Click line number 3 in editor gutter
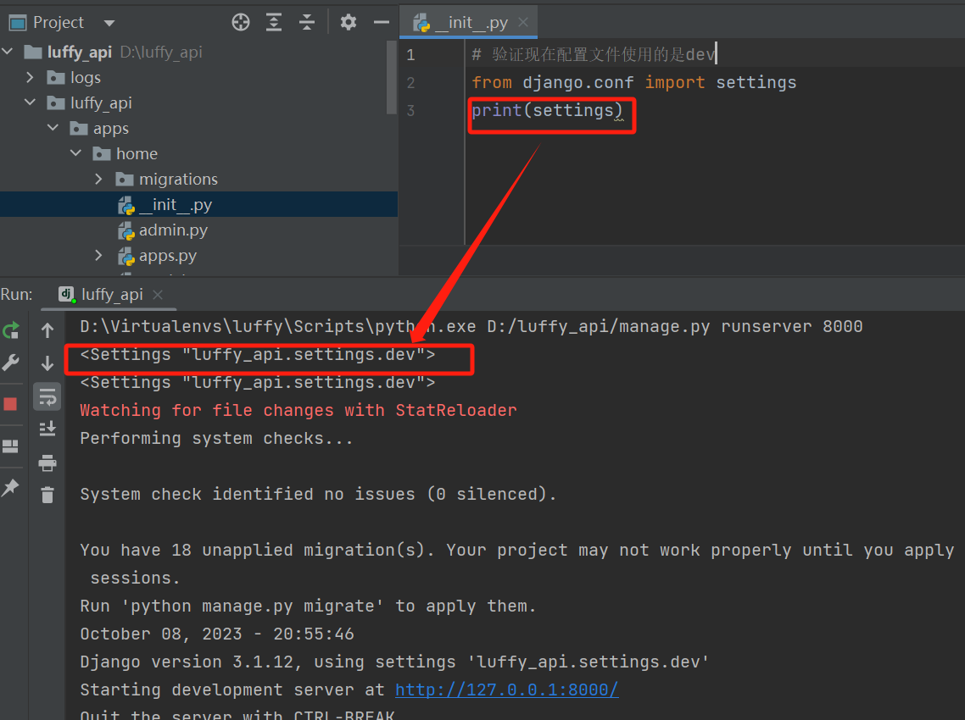The width and height of the screenshot is (965, 720). point(411,111)
